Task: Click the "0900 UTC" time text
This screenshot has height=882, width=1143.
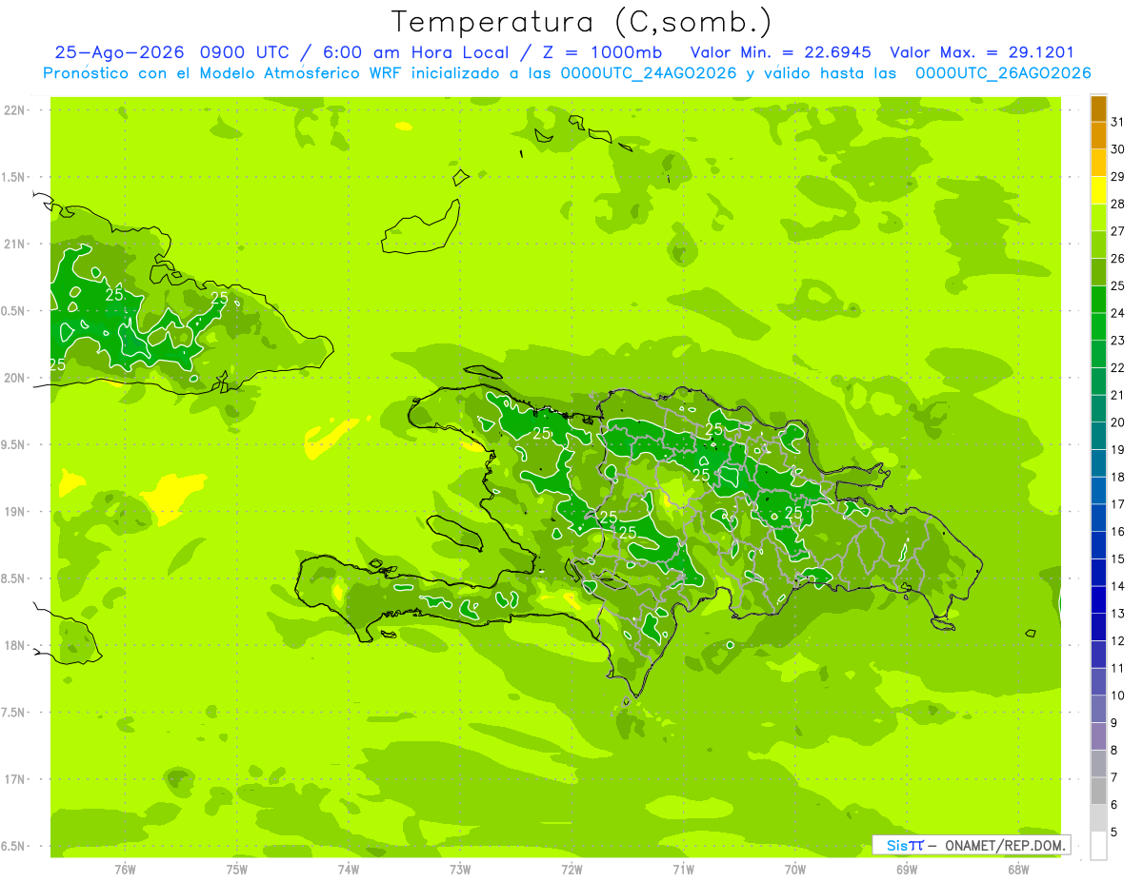Action: [245, 52]
